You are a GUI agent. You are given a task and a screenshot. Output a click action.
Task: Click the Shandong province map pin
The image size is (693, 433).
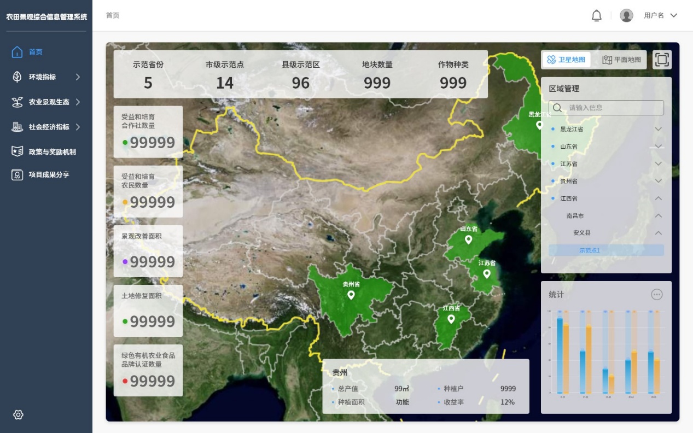468,239
